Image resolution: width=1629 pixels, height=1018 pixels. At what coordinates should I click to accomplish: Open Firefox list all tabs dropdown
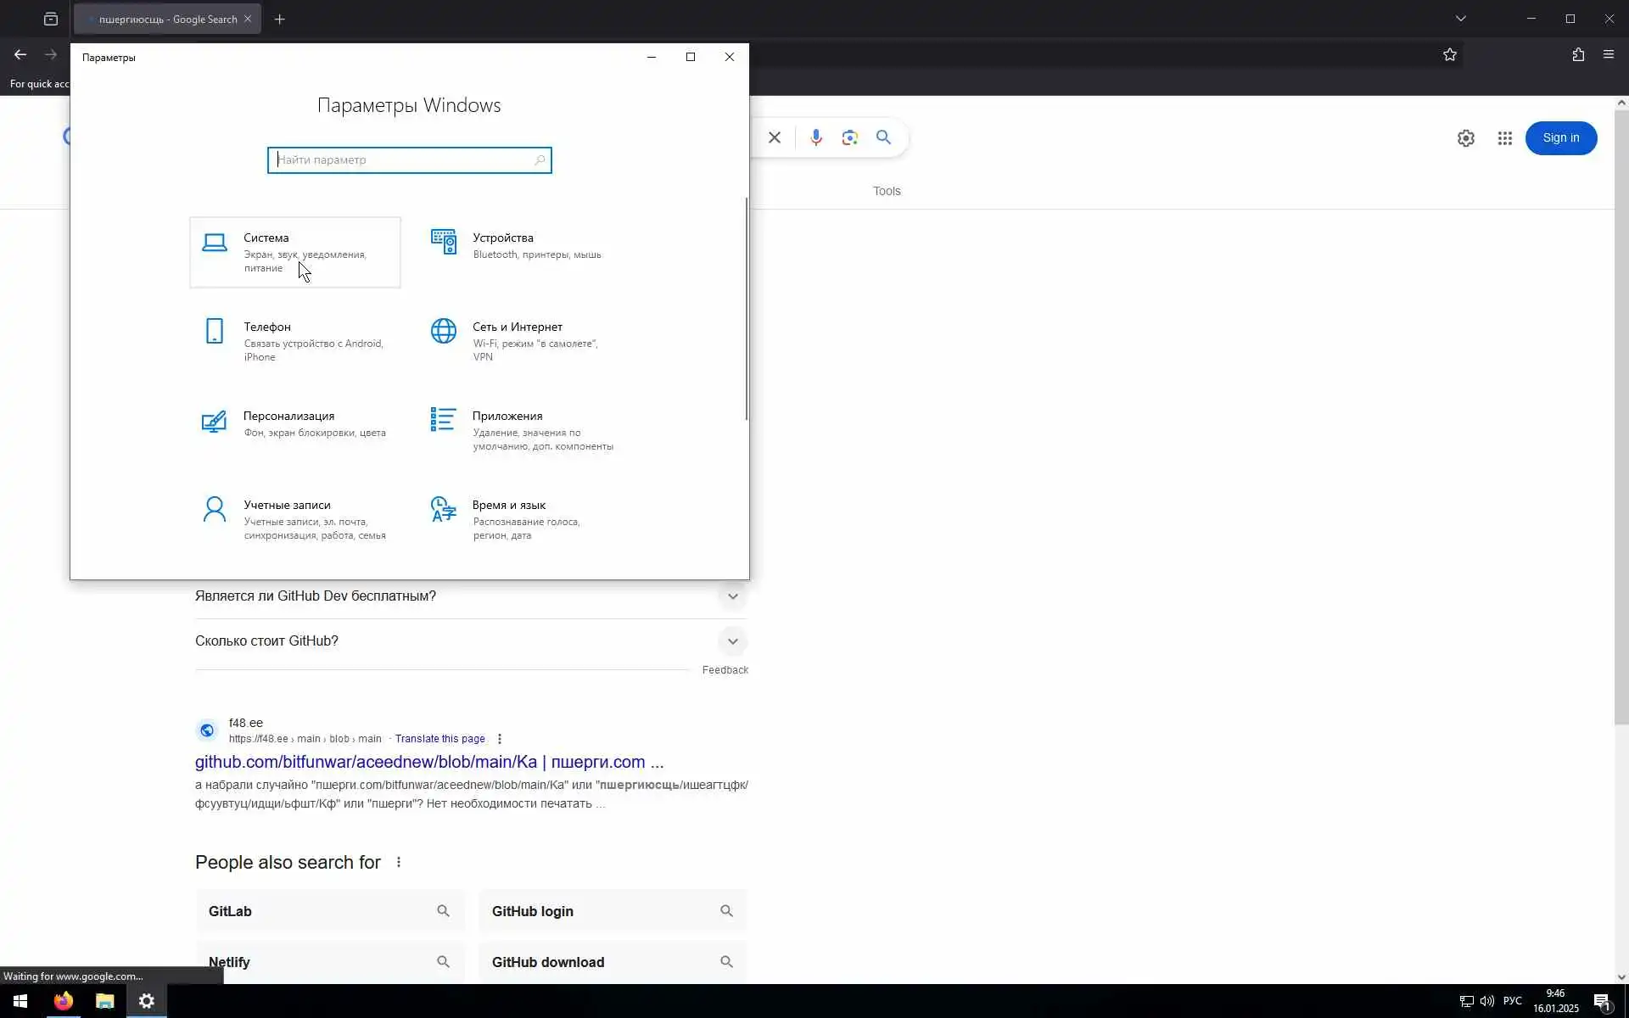[1460, 19]
